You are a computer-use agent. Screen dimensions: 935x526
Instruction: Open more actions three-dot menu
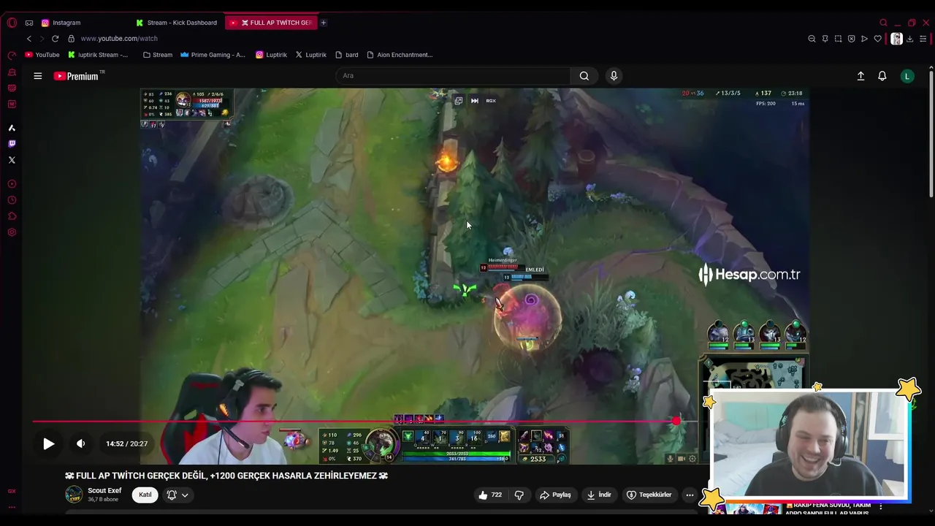(690, 495)
